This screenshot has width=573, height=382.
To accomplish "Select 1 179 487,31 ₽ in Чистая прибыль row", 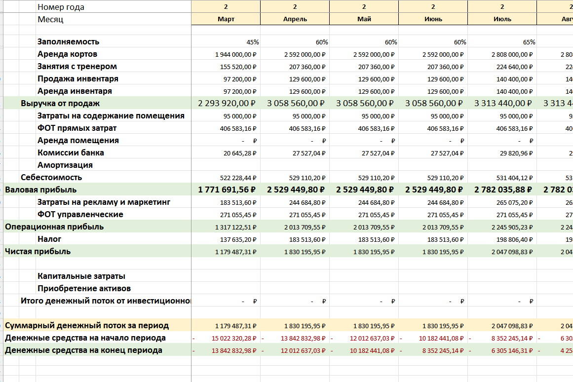I will [x=226, y=252].
